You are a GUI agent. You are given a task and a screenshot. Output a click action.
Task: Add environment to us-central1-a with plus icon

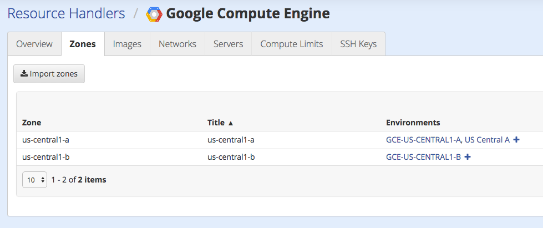[x=516, y=140]
